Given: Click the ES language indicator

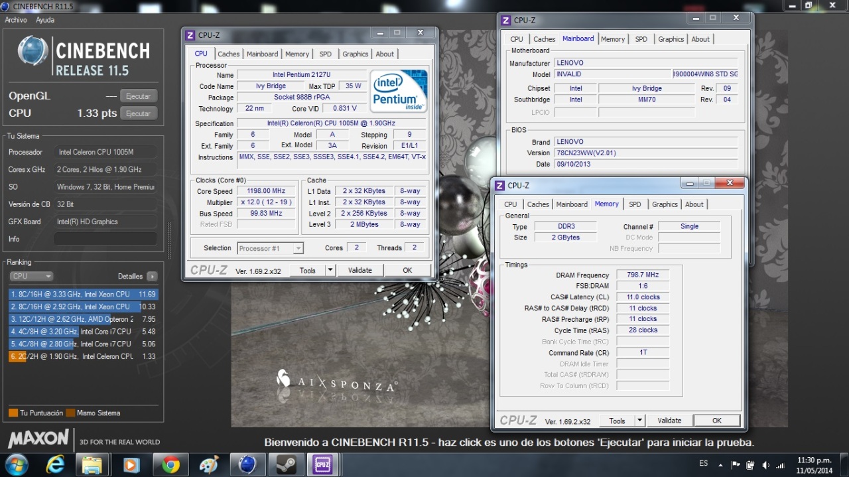Looking at the screenshot, I should coord(703,463).
